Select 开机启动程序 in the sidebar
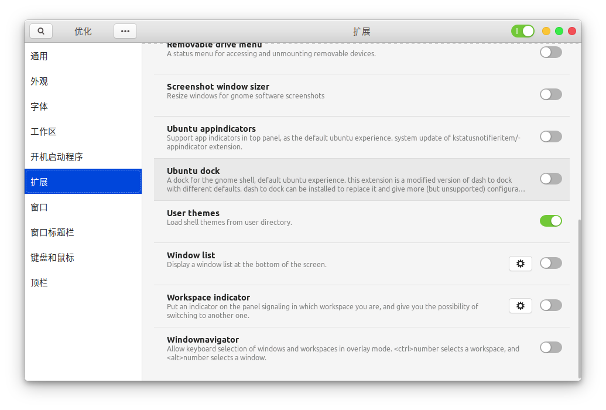The width and height of the screenshot is (606, 410). 83,156
